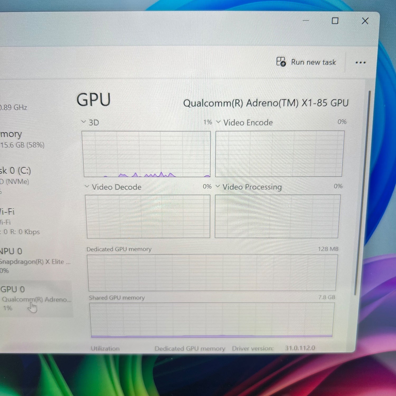This screenshot has height=396, width=396.
Task: Click the vertical scrollbar on the right
Action: tap(362, 193)
